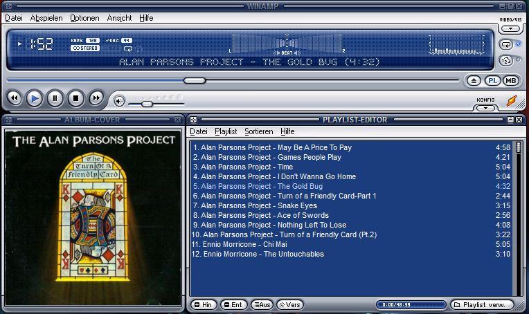Expand the KONFIG drawer
Viewport: 529px width, 314px height.
pos(485,108)
